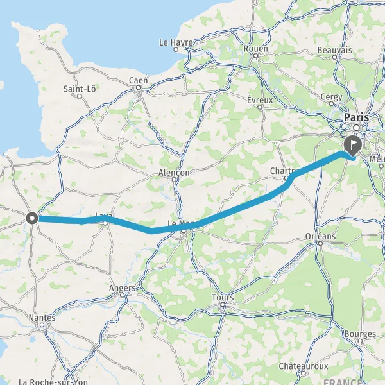The height and width of the screenshot is (385, 385).
Task: Click the Chartres city marker
Action: pos(286,178)
